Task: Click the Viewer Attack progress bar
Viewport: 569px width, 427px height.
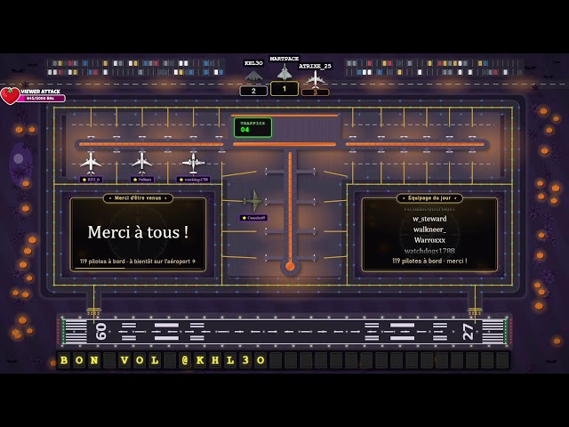Action: (41, 99)
